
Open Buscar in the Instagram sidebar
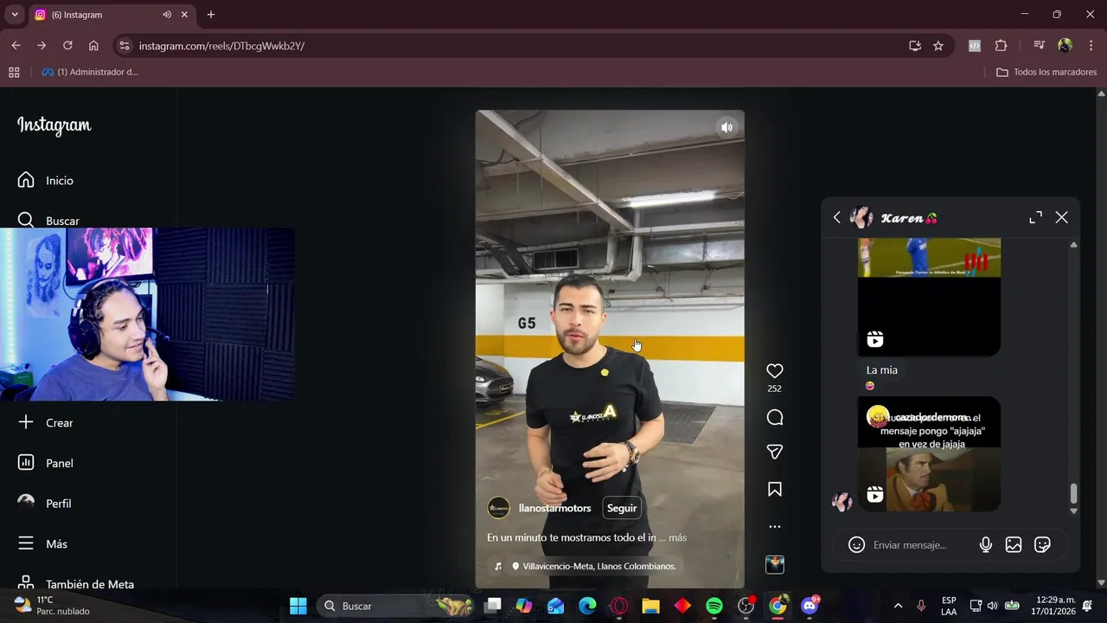[48, 221]
